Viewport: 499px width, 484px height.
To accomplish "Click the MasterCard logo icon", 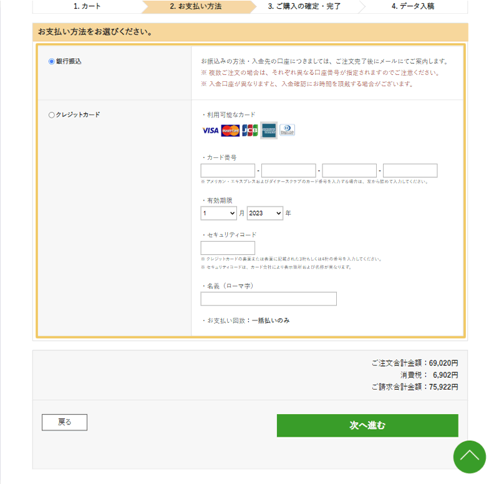I will coord(230,131).
